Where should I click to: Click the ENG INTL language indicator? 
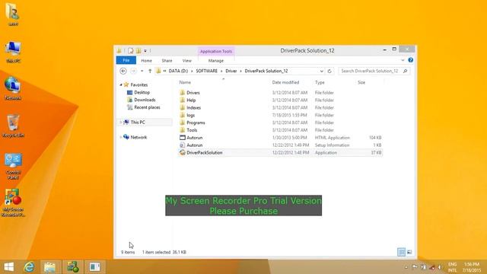(452, 267)
